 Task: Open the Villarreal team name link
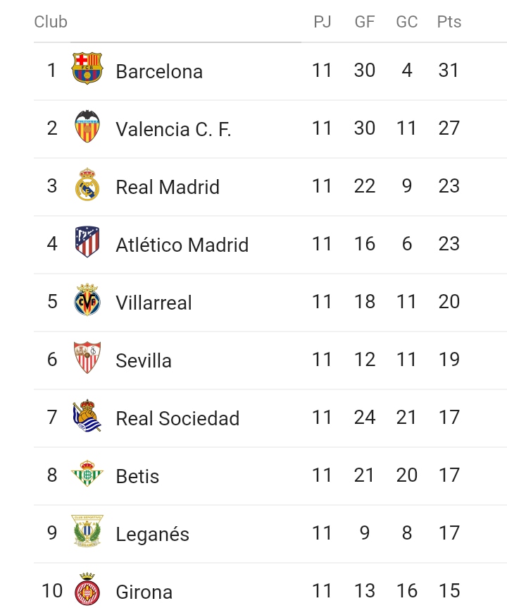tap(154, 303)
